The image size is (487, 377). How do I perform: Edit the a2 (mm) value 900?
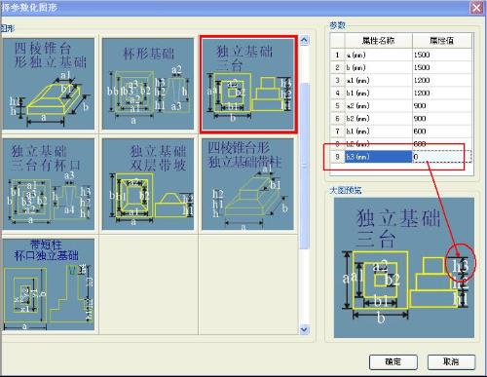click(442, 106)
